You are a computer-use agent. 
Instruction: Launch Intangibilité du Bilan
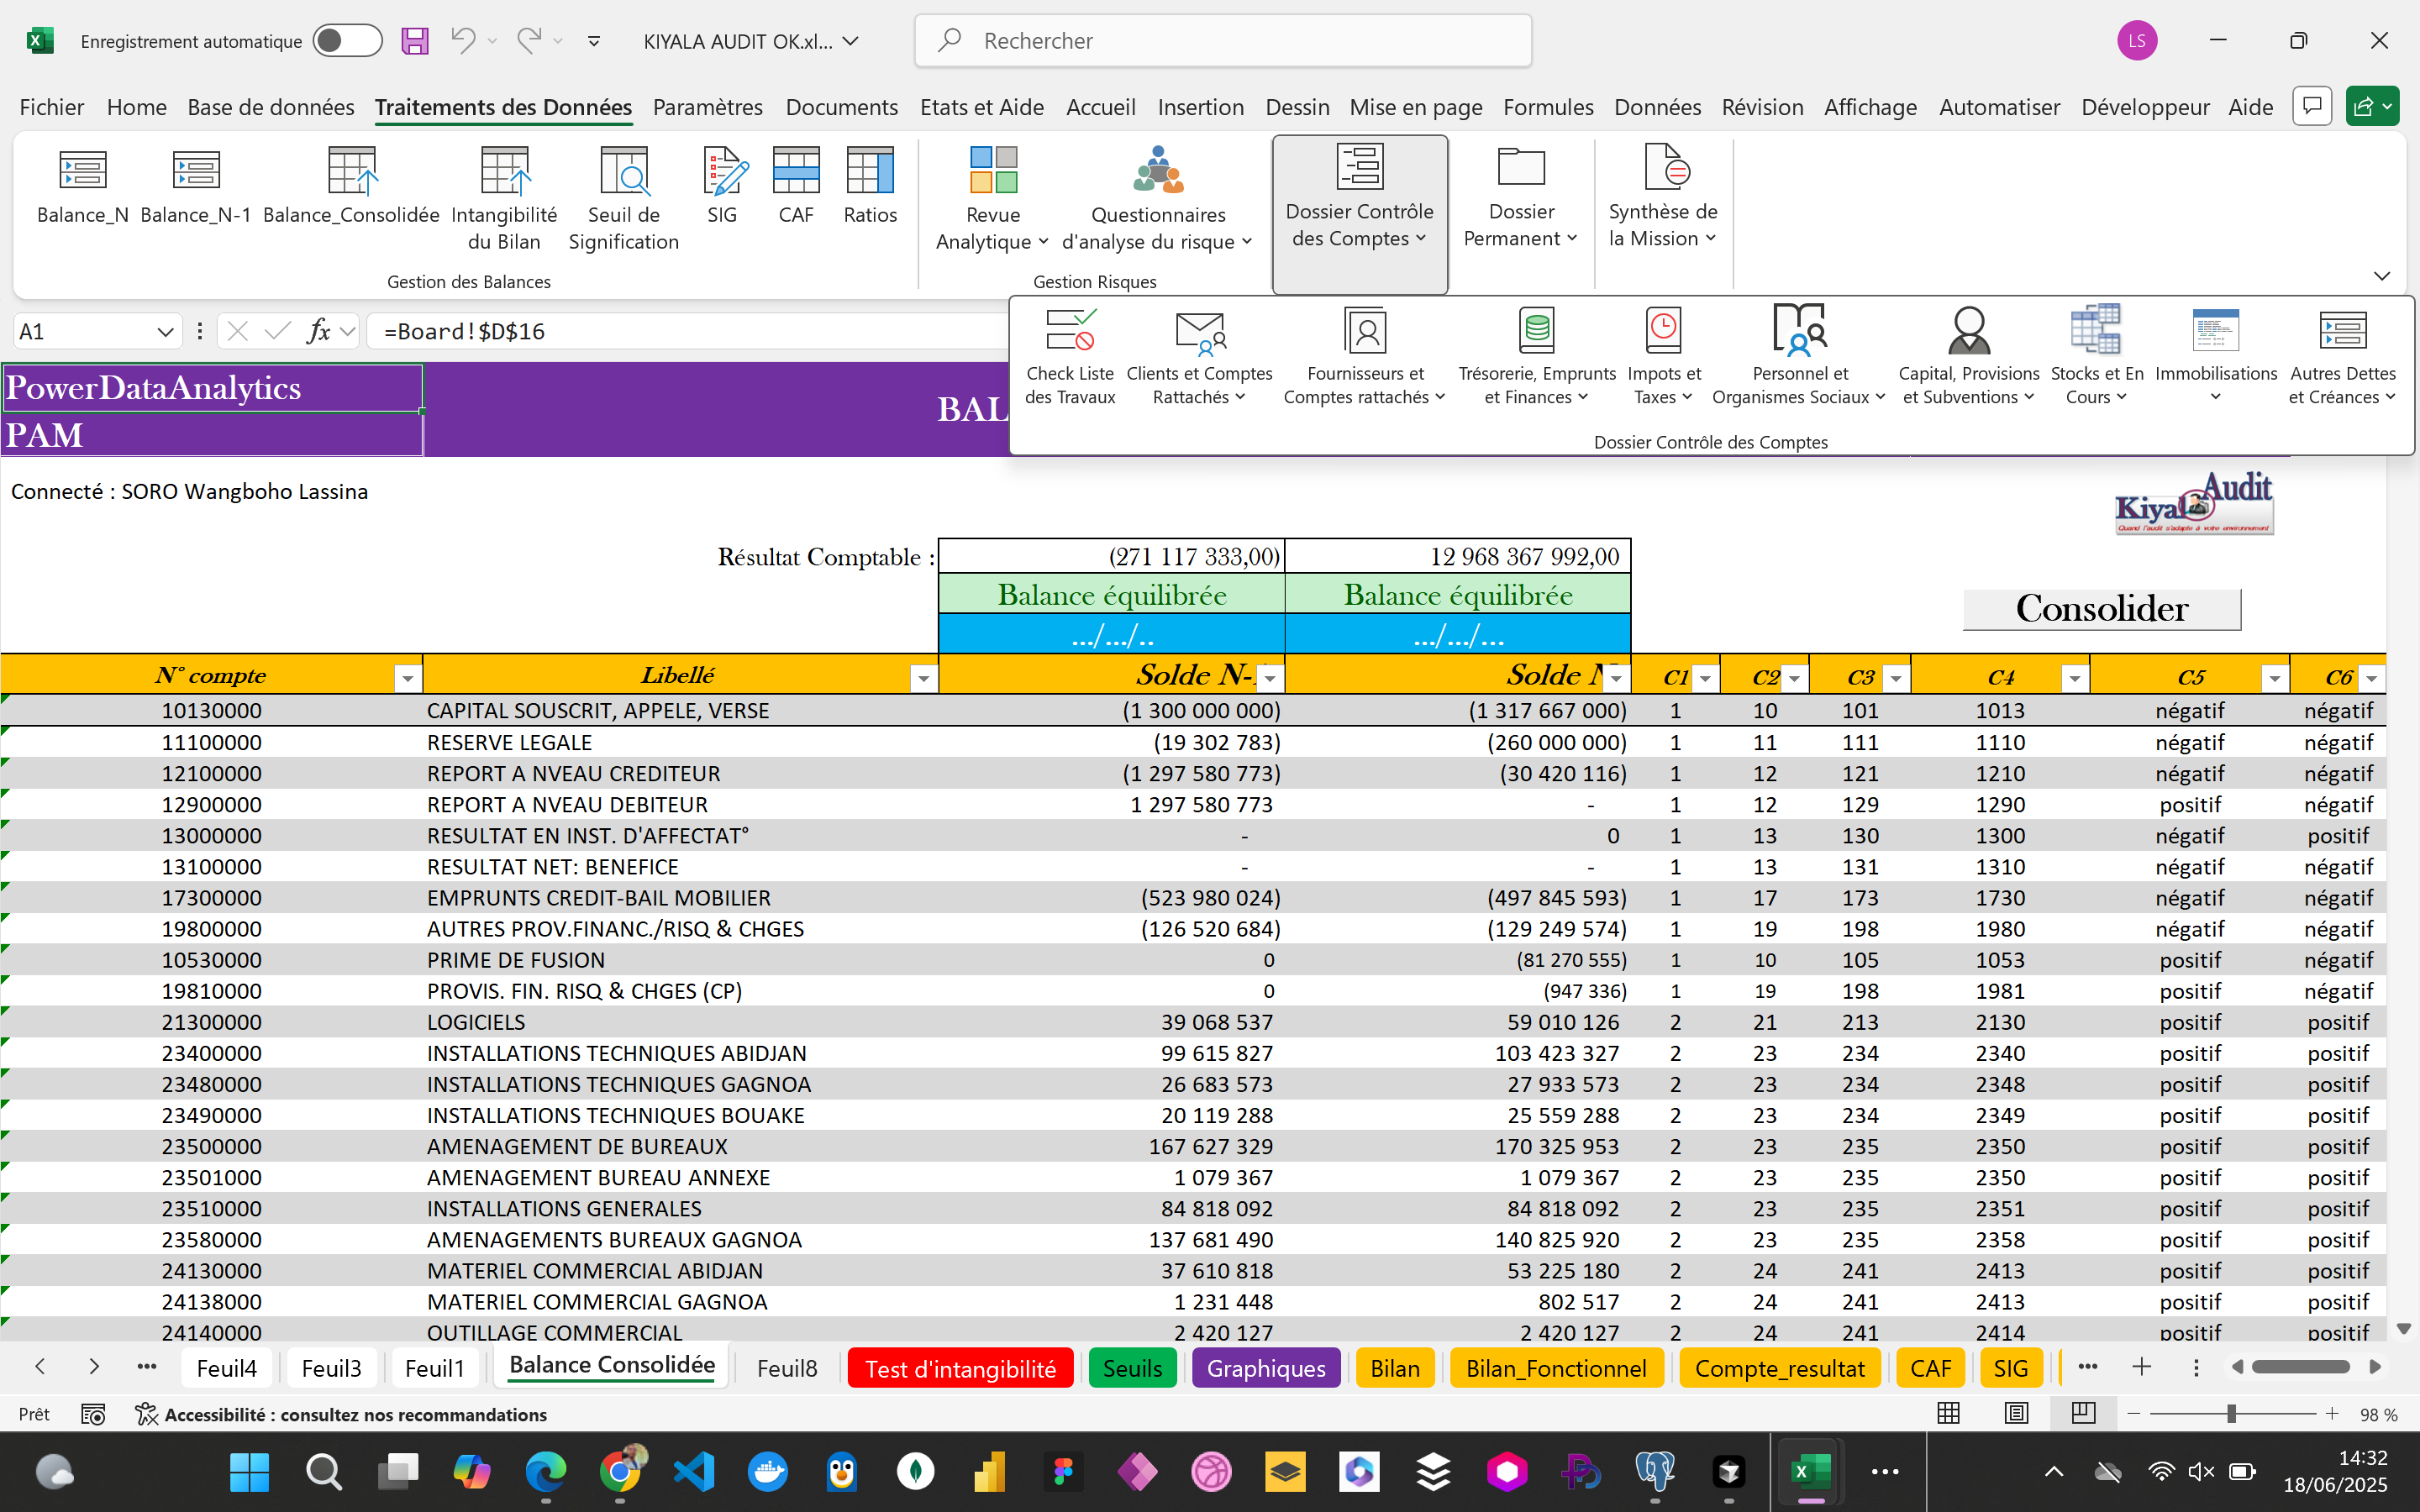click(x=504, y=199)
